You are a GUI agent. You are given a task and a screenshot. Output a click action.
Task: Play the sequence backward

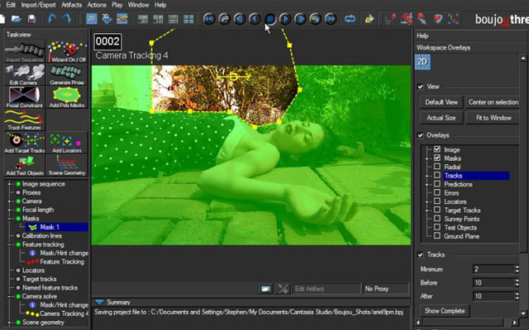click(x=255, y=19)
